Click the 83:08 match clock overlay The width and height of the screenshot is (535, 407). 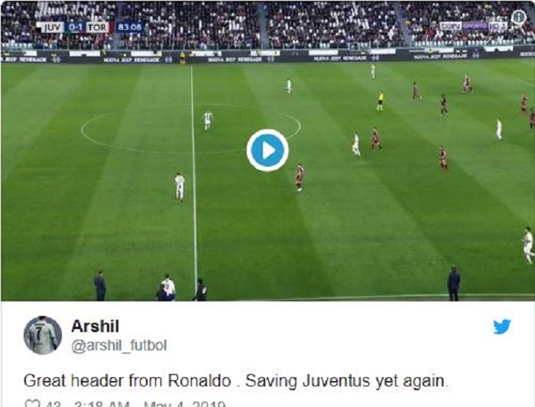pos(130,28)
